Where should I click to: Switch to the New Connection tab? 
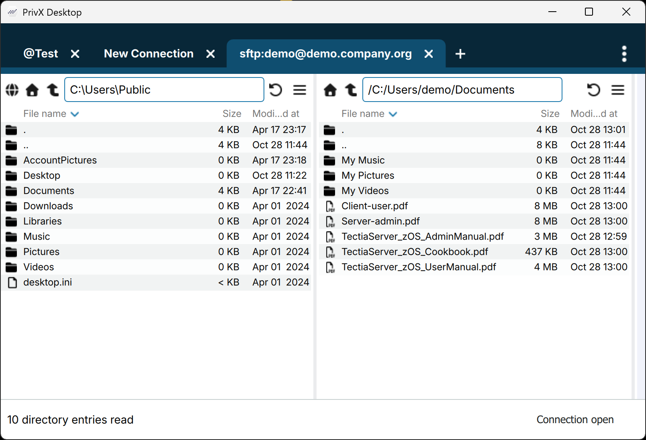148,53
